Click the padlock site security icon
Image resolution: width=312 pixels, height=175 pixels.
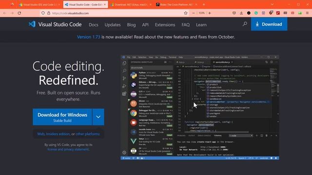click(49, 13)
